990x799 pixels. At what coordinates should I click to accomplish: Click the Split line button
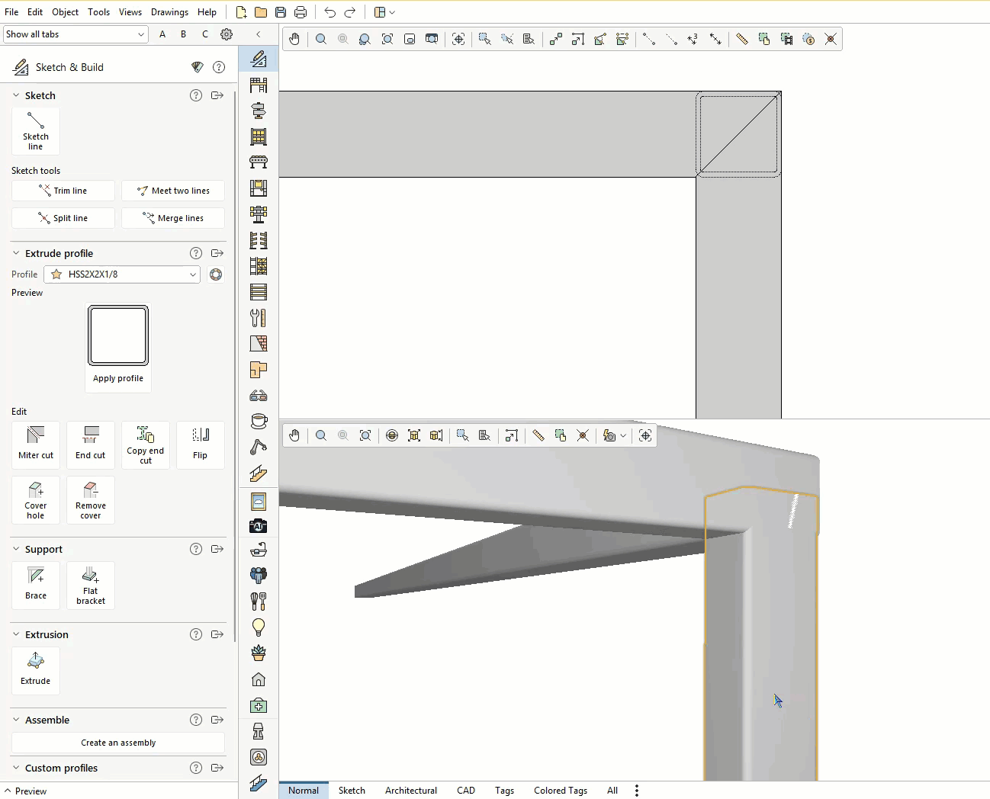pos(63,218)
